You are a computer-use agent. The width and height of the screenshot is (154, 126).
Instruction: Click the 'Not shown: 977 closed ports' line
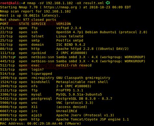28,20
